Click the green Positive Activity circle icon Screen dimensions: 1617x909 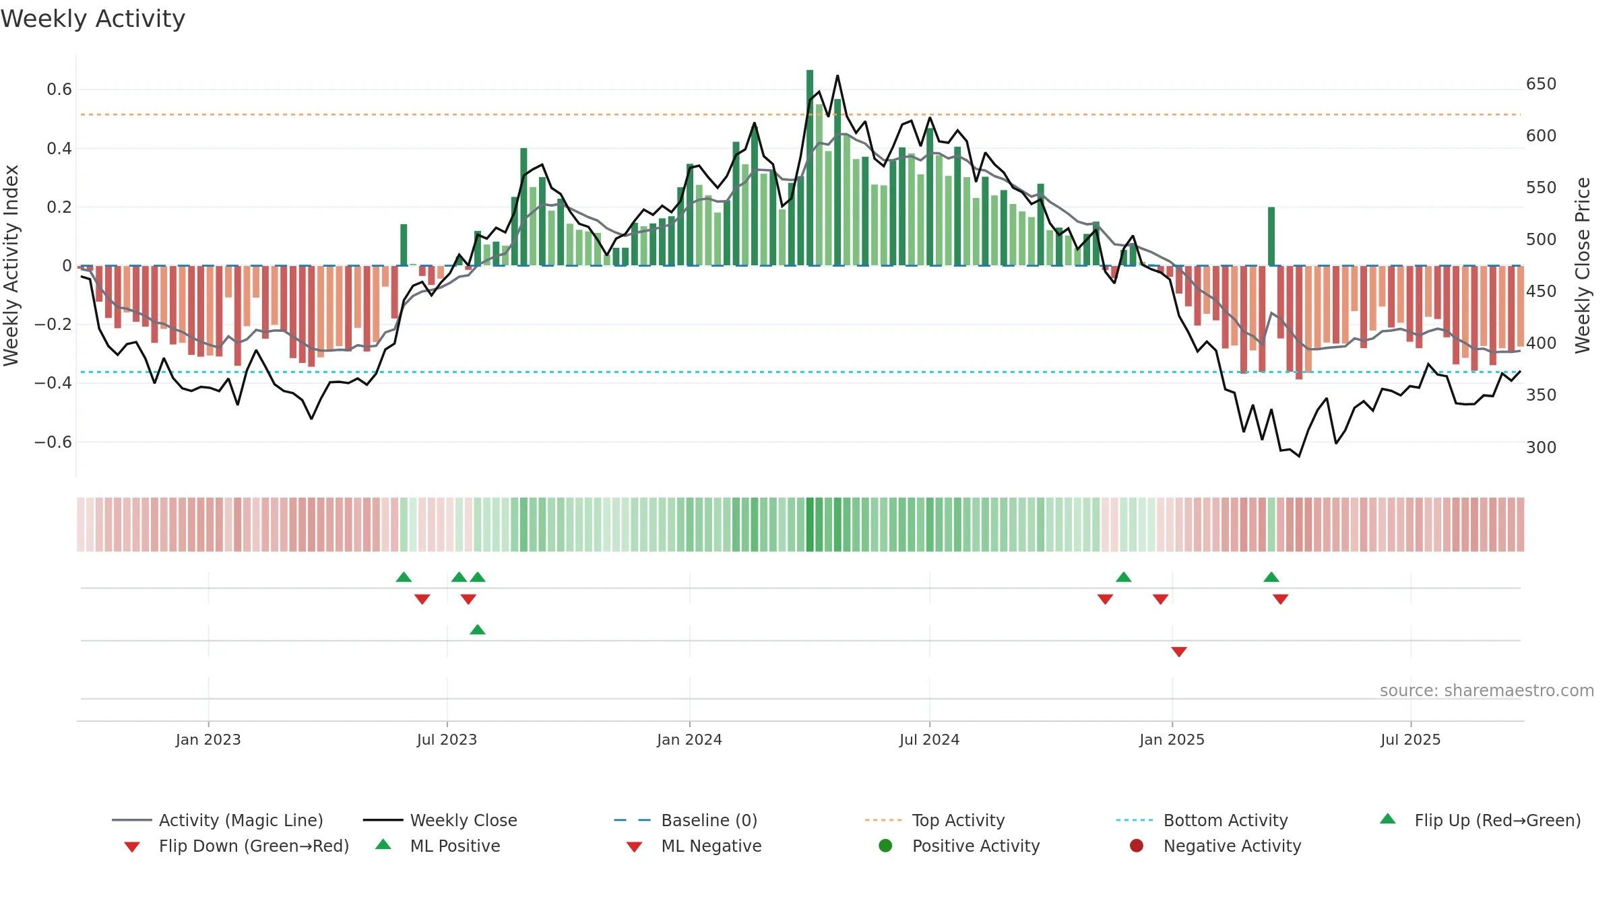pos(886,845)
